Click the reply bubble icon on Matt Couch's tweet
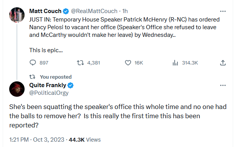The height and width of the screenshot is (147, 237). (33, 63)
